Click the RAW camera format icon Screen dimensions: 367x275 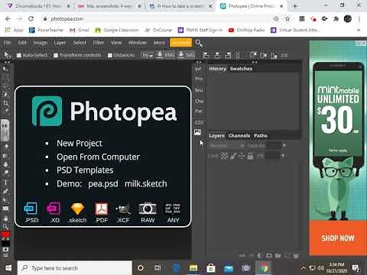pyautogui.click(x=148, y=212)
